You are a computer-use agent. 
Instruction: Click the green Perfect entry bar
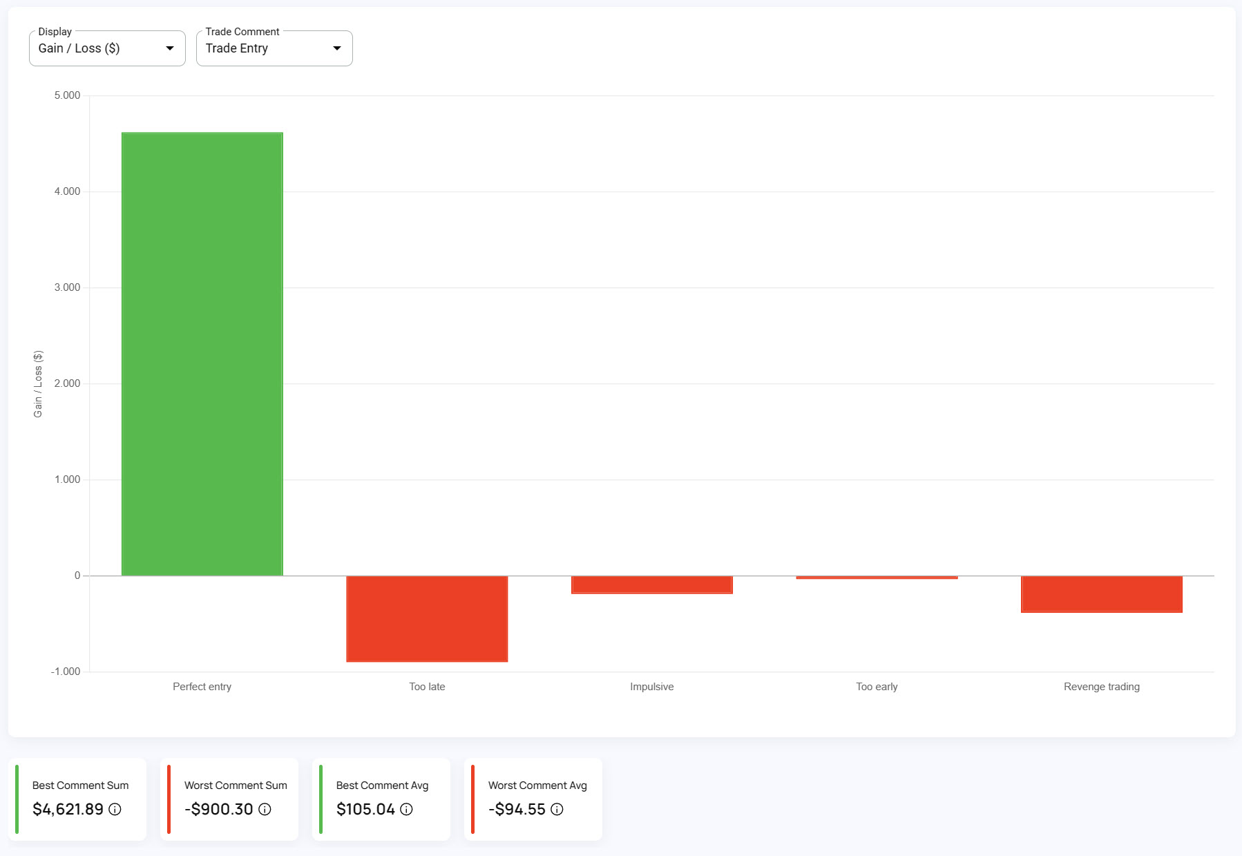point(202,354)
